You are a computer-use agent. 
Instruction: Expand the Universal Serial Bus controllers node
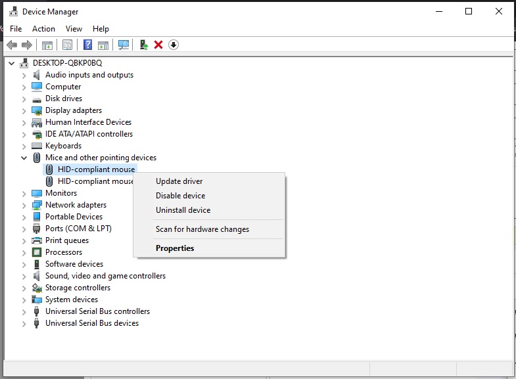point(24,311)
